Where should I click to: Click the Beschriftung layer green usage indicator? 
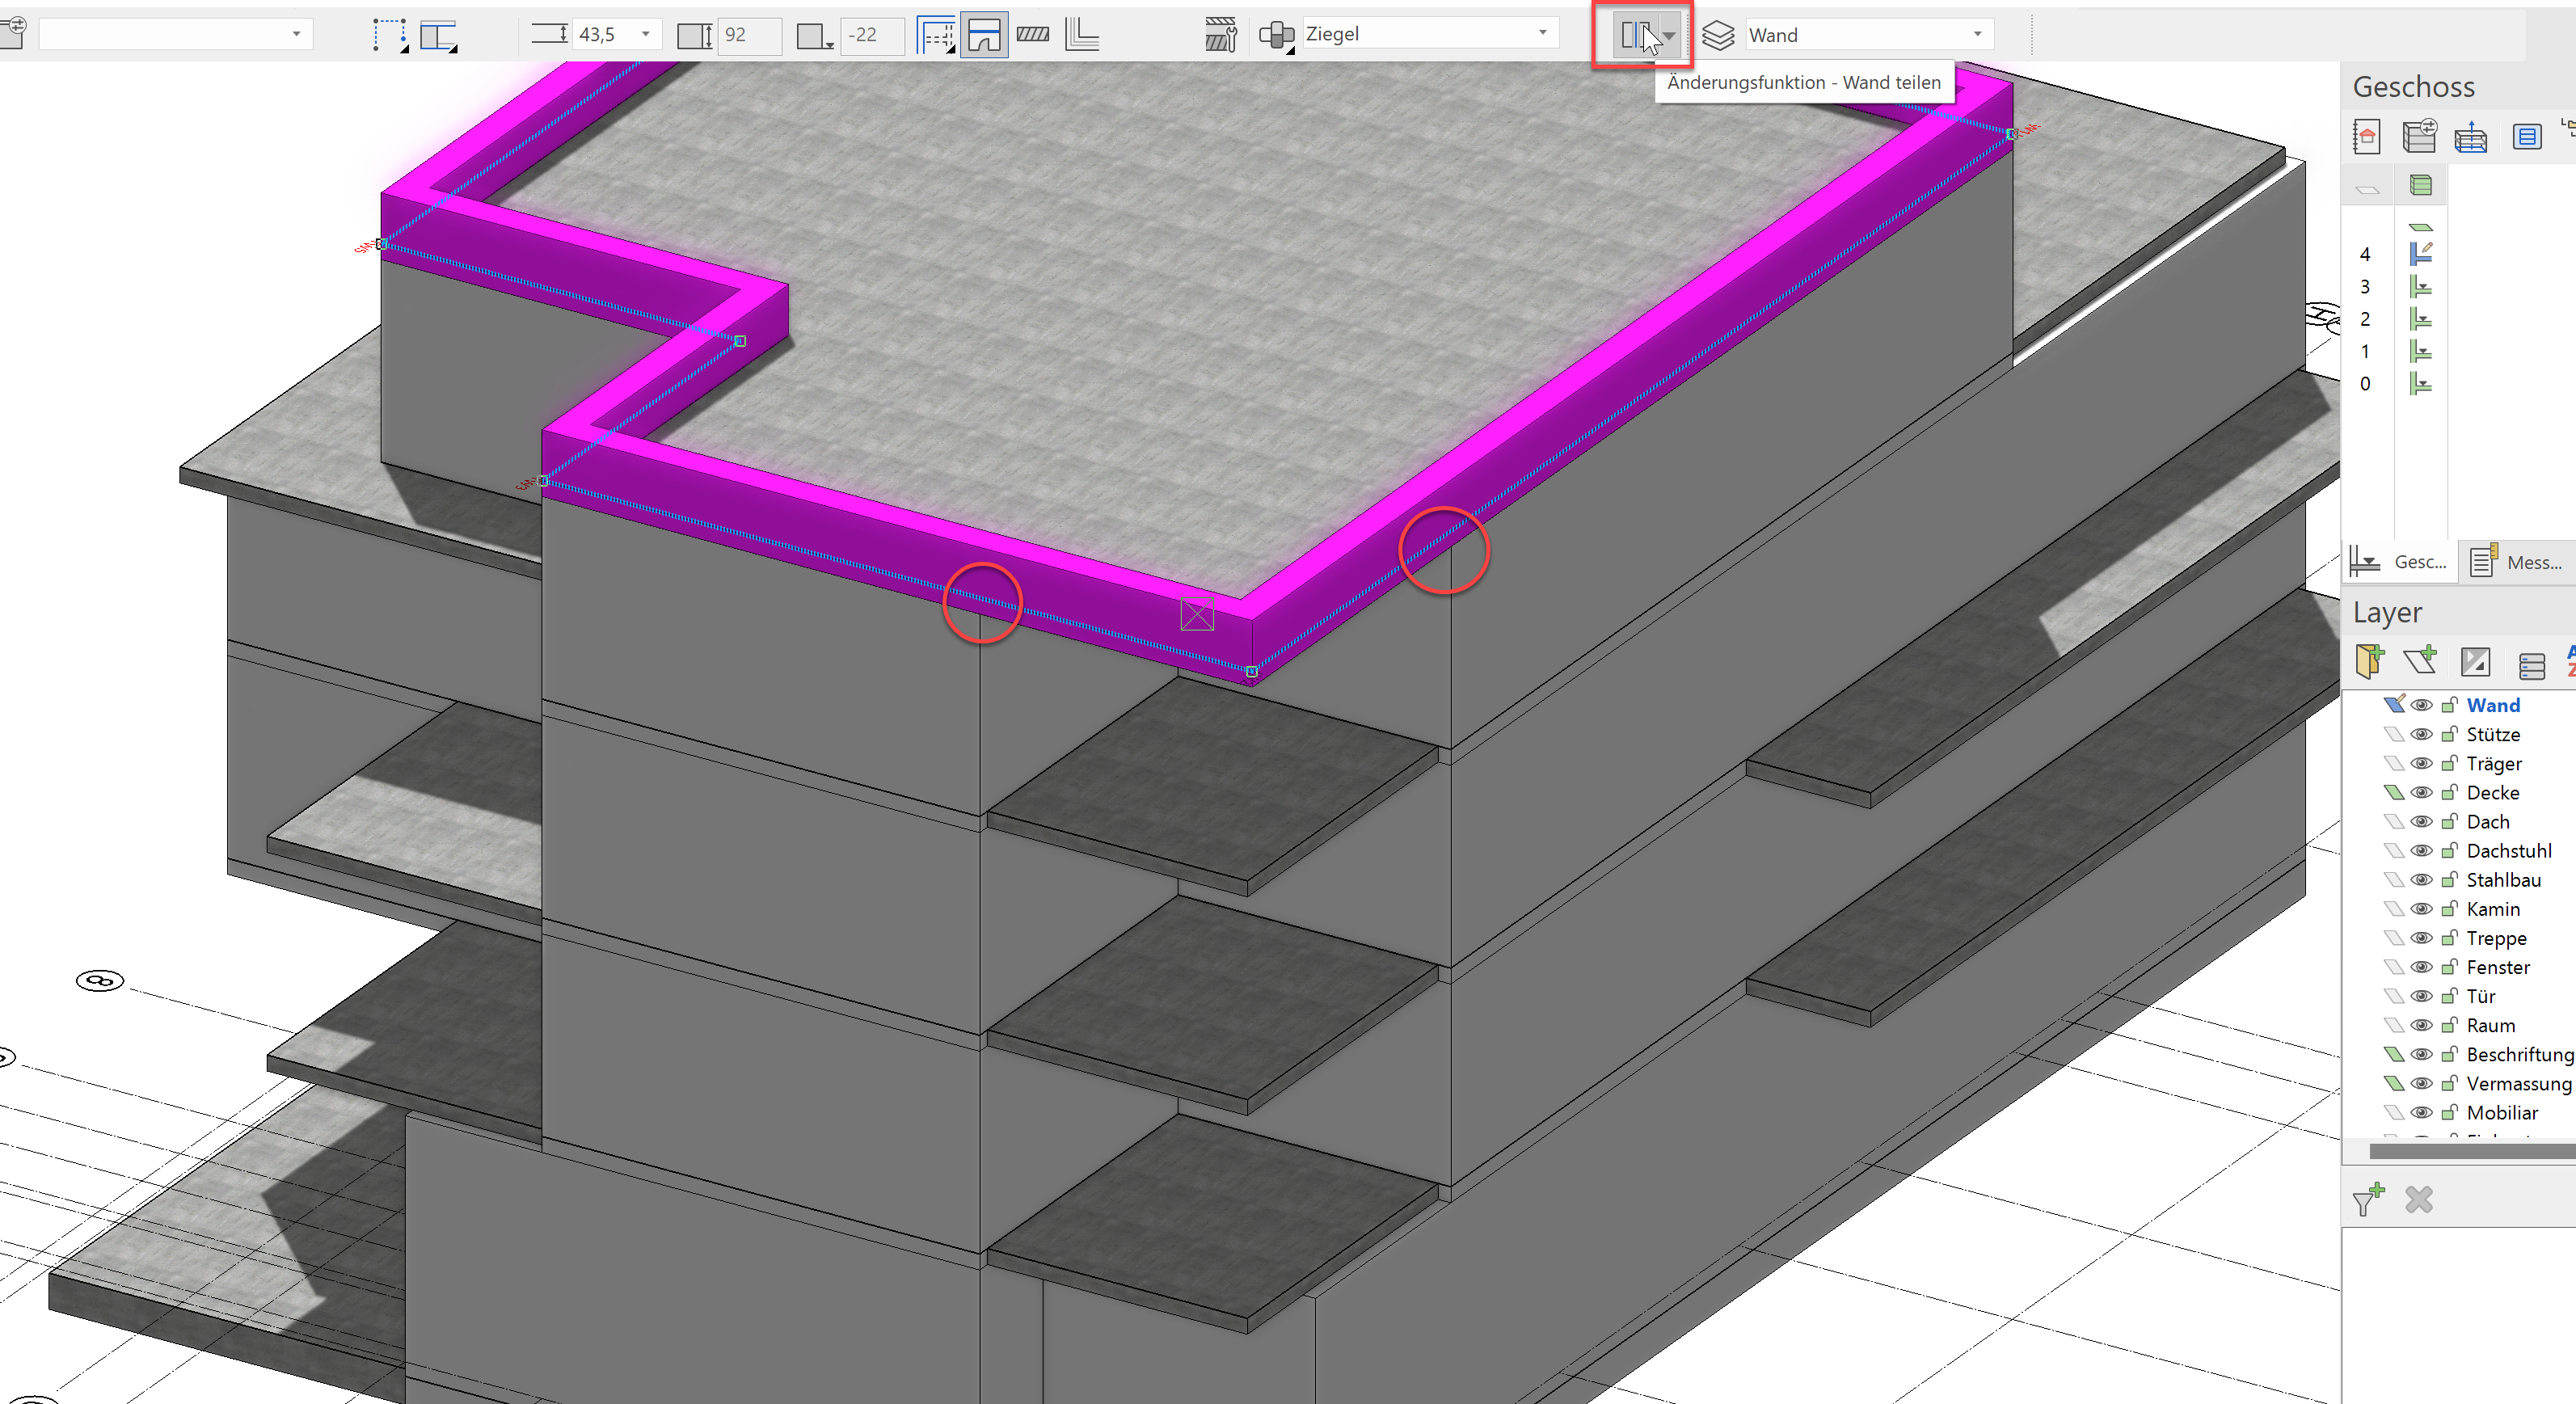tap(2393, 1054)
